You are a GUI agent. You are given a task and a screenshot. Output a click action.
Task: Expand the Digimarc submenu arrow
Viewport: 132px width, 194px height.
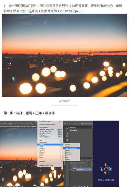[61, 162]
